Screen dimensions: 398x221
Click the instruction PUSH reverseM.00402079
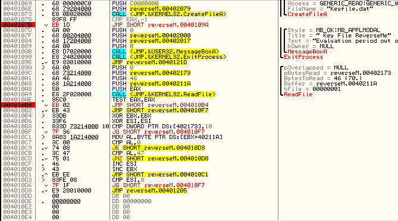click(x=151, y=9)
